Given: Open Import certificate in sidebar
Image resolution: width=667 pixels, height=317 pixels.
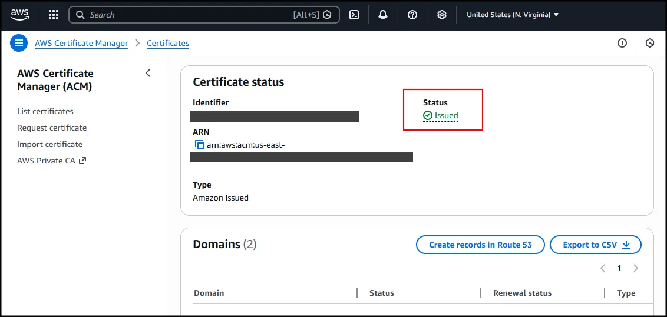Looking at the screenshot, I should coord(49,144).
